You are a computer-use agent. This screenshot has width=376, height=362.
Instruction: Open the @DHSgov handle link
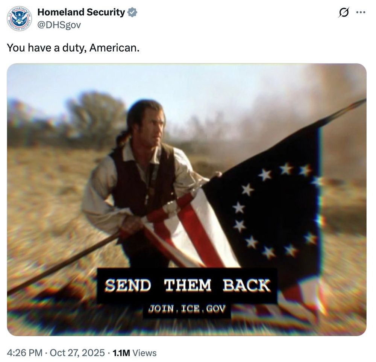coord(59,25)
